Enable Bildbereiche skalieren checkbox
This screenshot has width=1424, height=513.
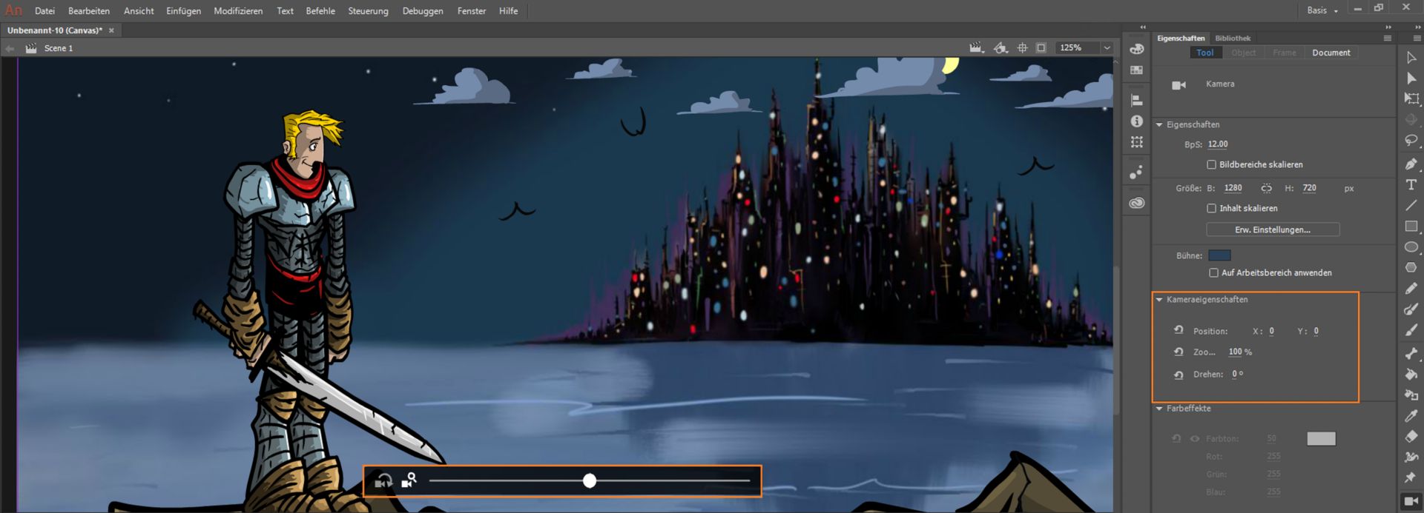pos(1211,164)
